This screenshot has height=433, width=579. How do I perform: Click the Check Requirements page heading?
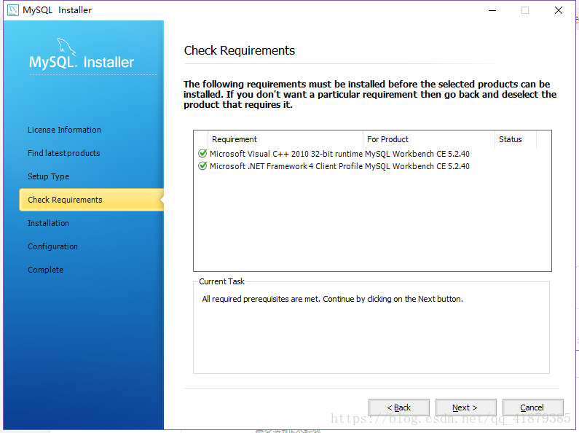pyautogui.click(x=240, y=50)
